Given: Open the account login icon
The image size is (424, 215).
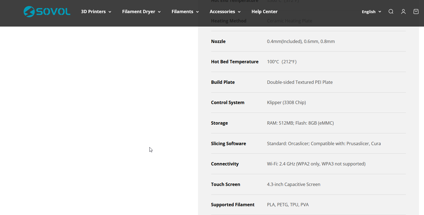Looking at the screenshot, I should 403,12.
